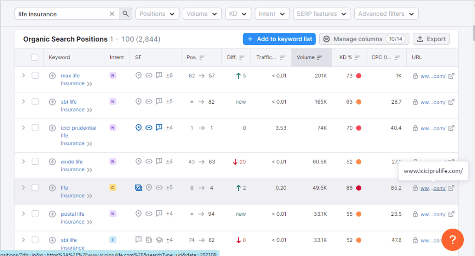
Task: Click the underlined ww...com/ URL in the 49.5K volume row
Action: (x=433, y=188)
